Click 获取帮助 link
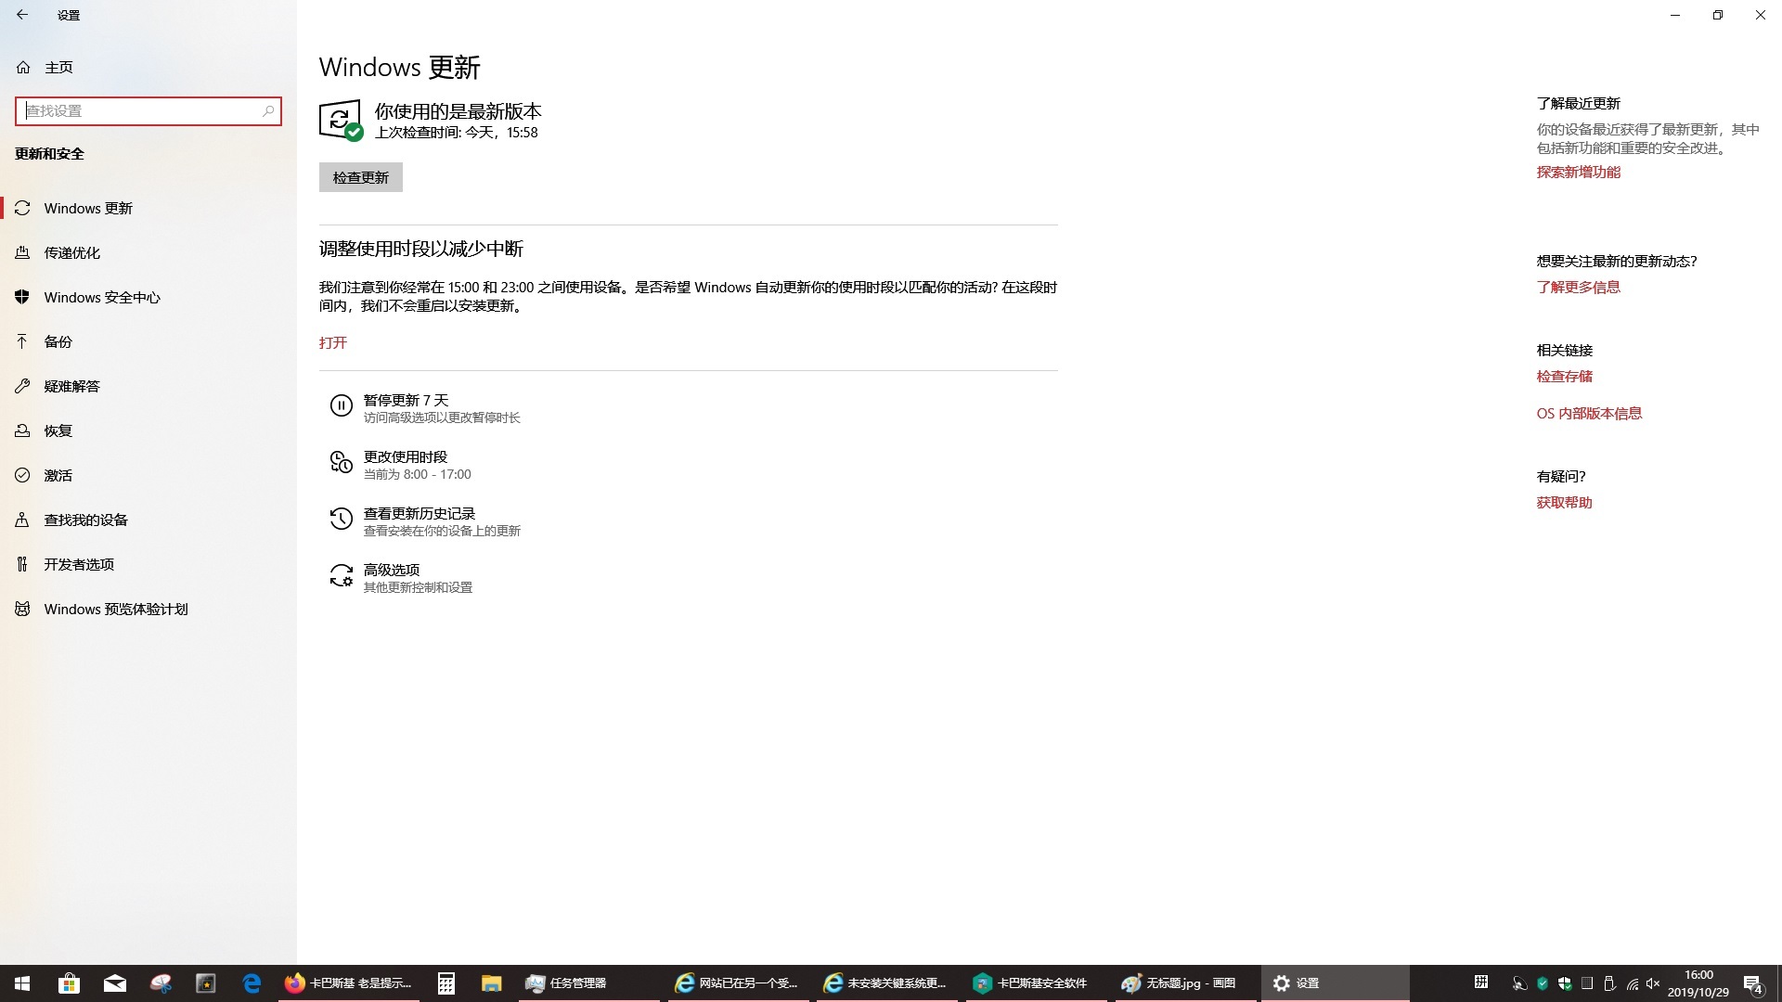This screenshot has height=1002, width=1782. click(x=1565, y=503)
